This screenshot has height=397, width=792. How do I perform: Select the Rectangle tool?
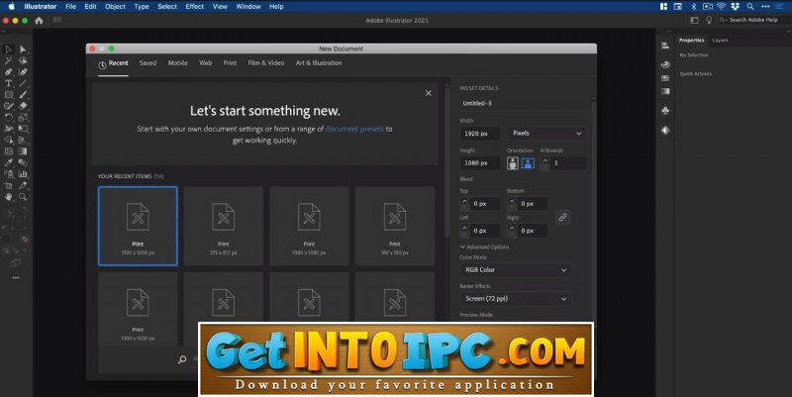(9, 94)
